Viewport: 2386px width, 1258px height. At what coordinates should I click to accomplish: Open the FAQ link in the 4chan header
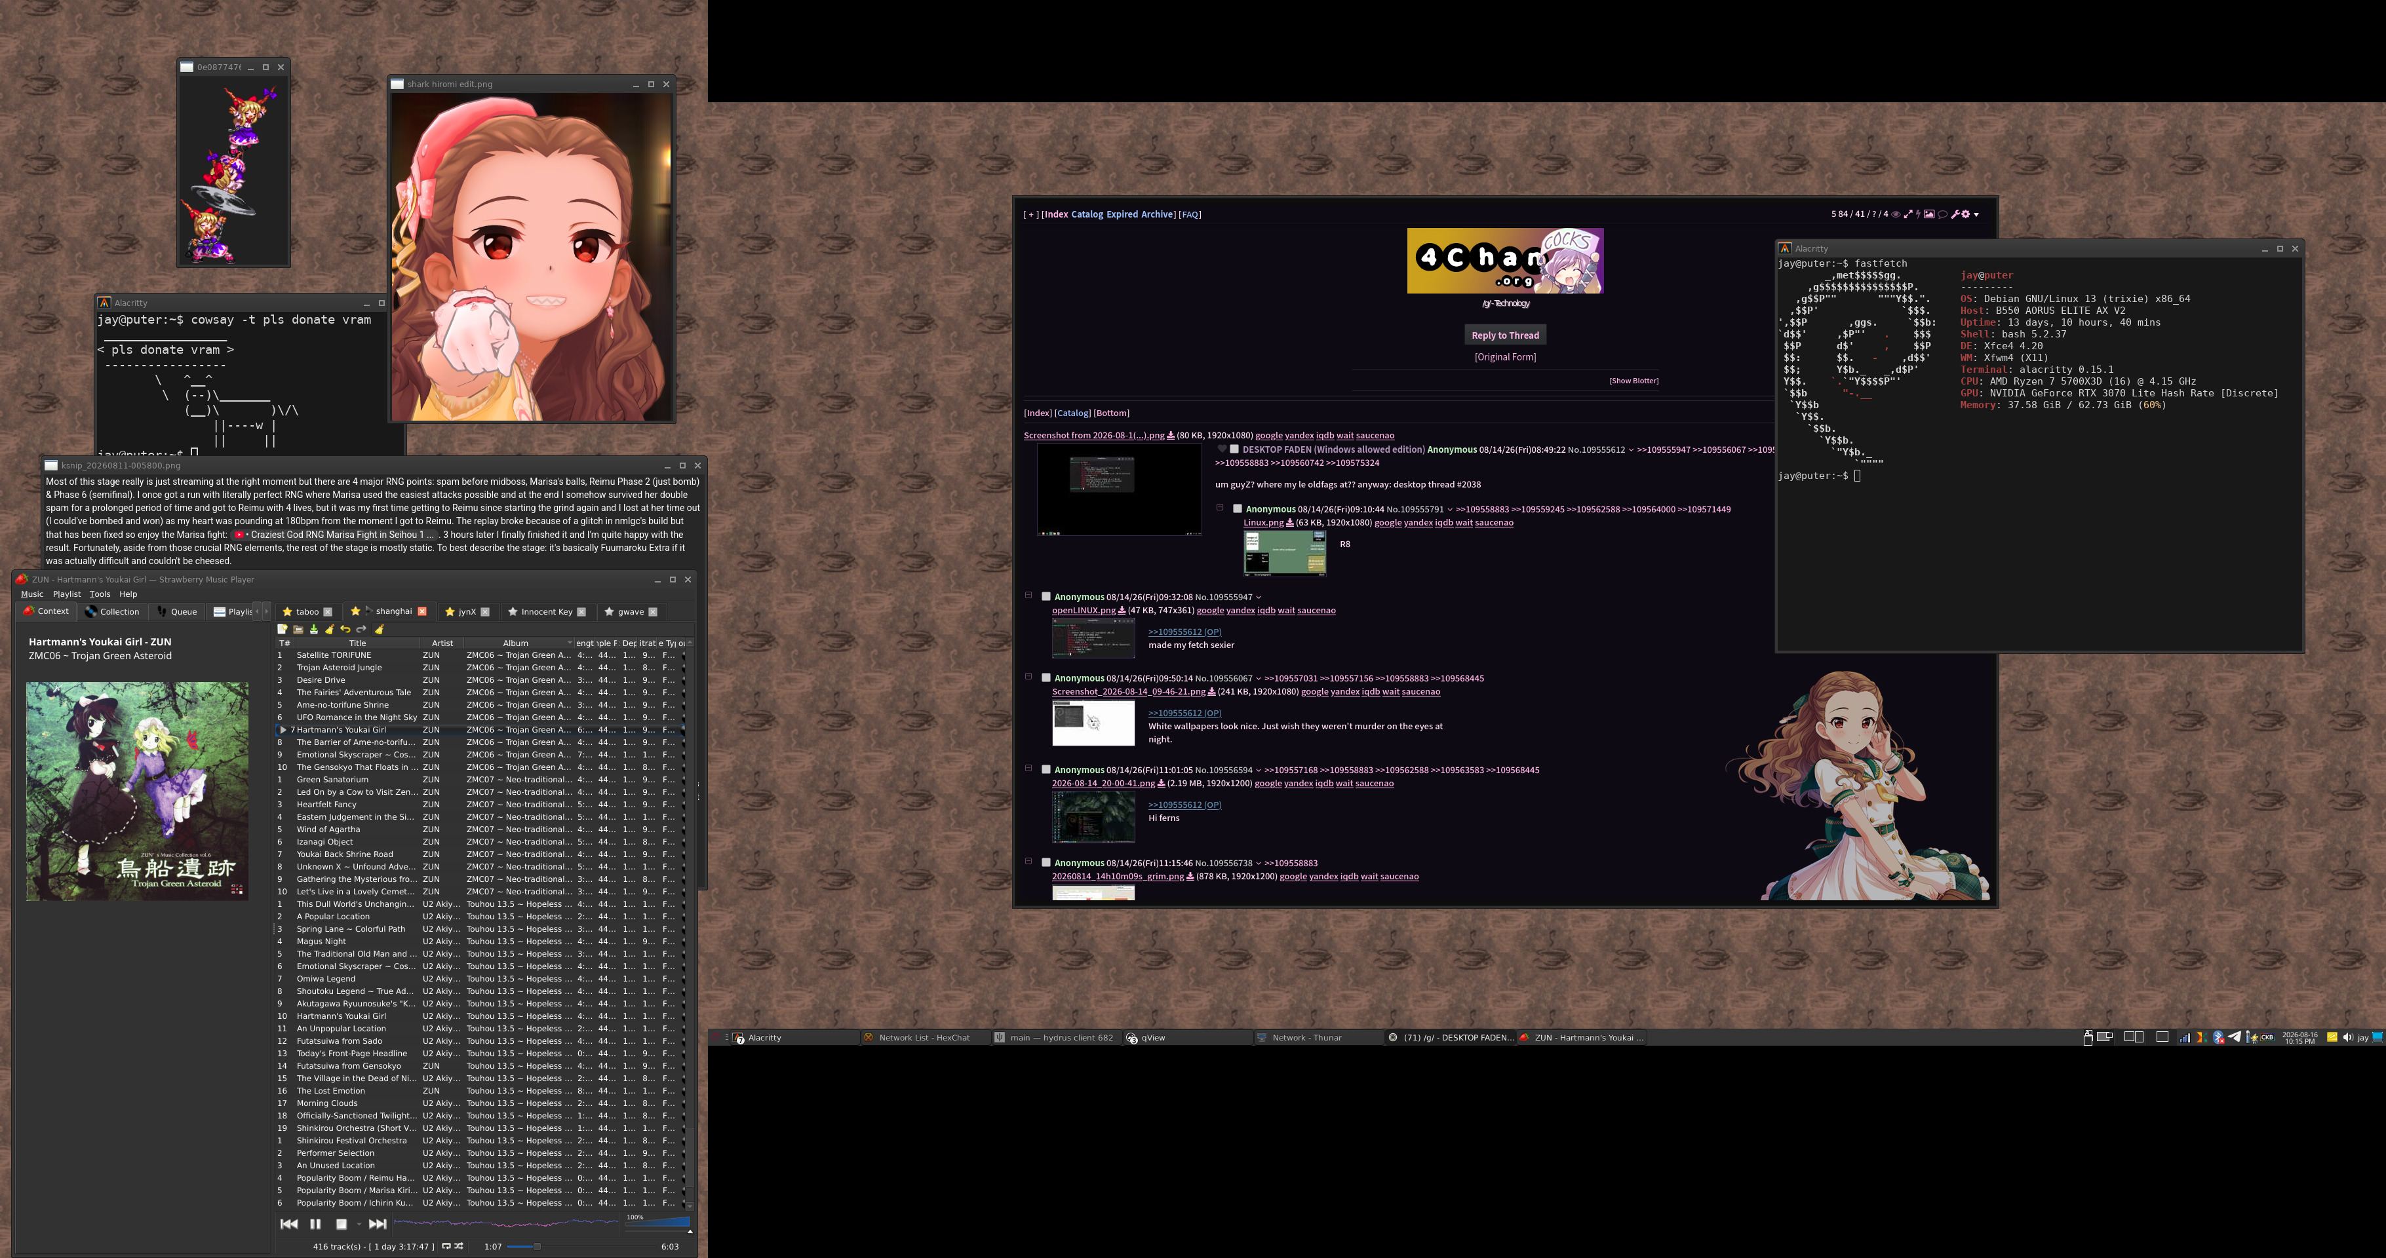[1190, 215]
